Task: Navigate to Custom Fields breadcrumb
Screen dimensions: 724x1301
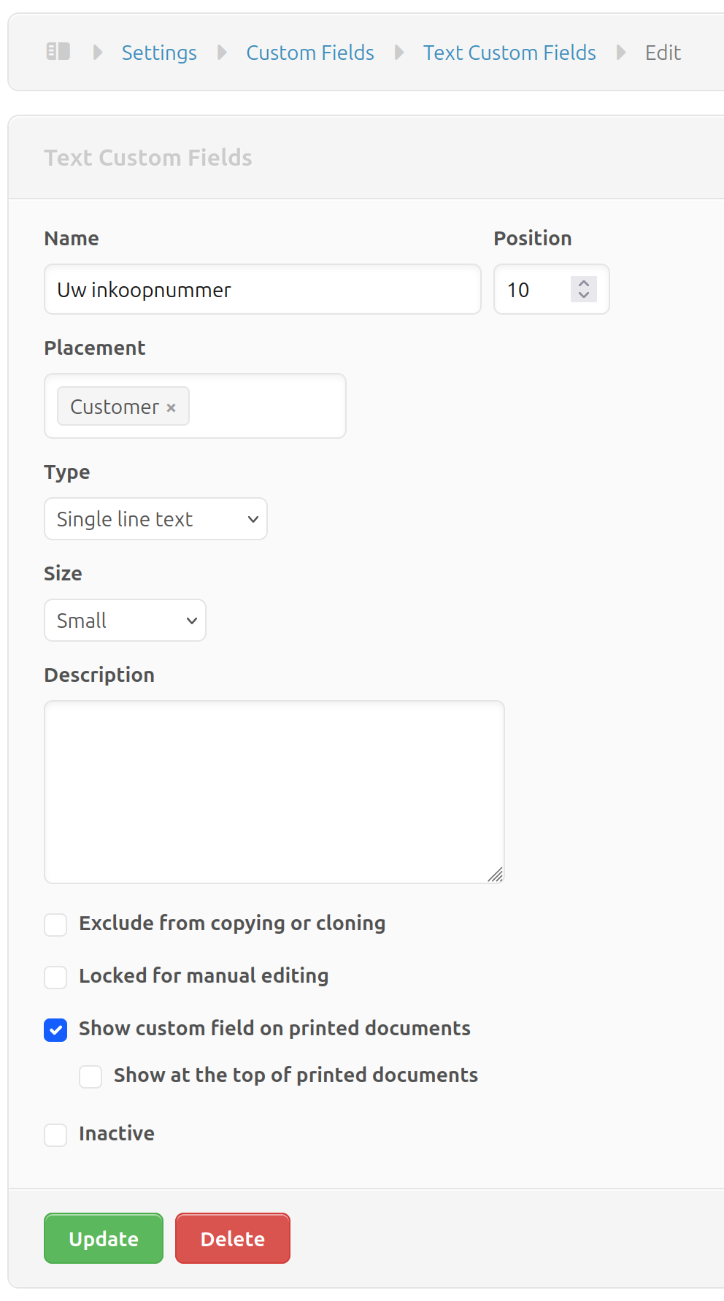Action: click(x=310, y=53)
